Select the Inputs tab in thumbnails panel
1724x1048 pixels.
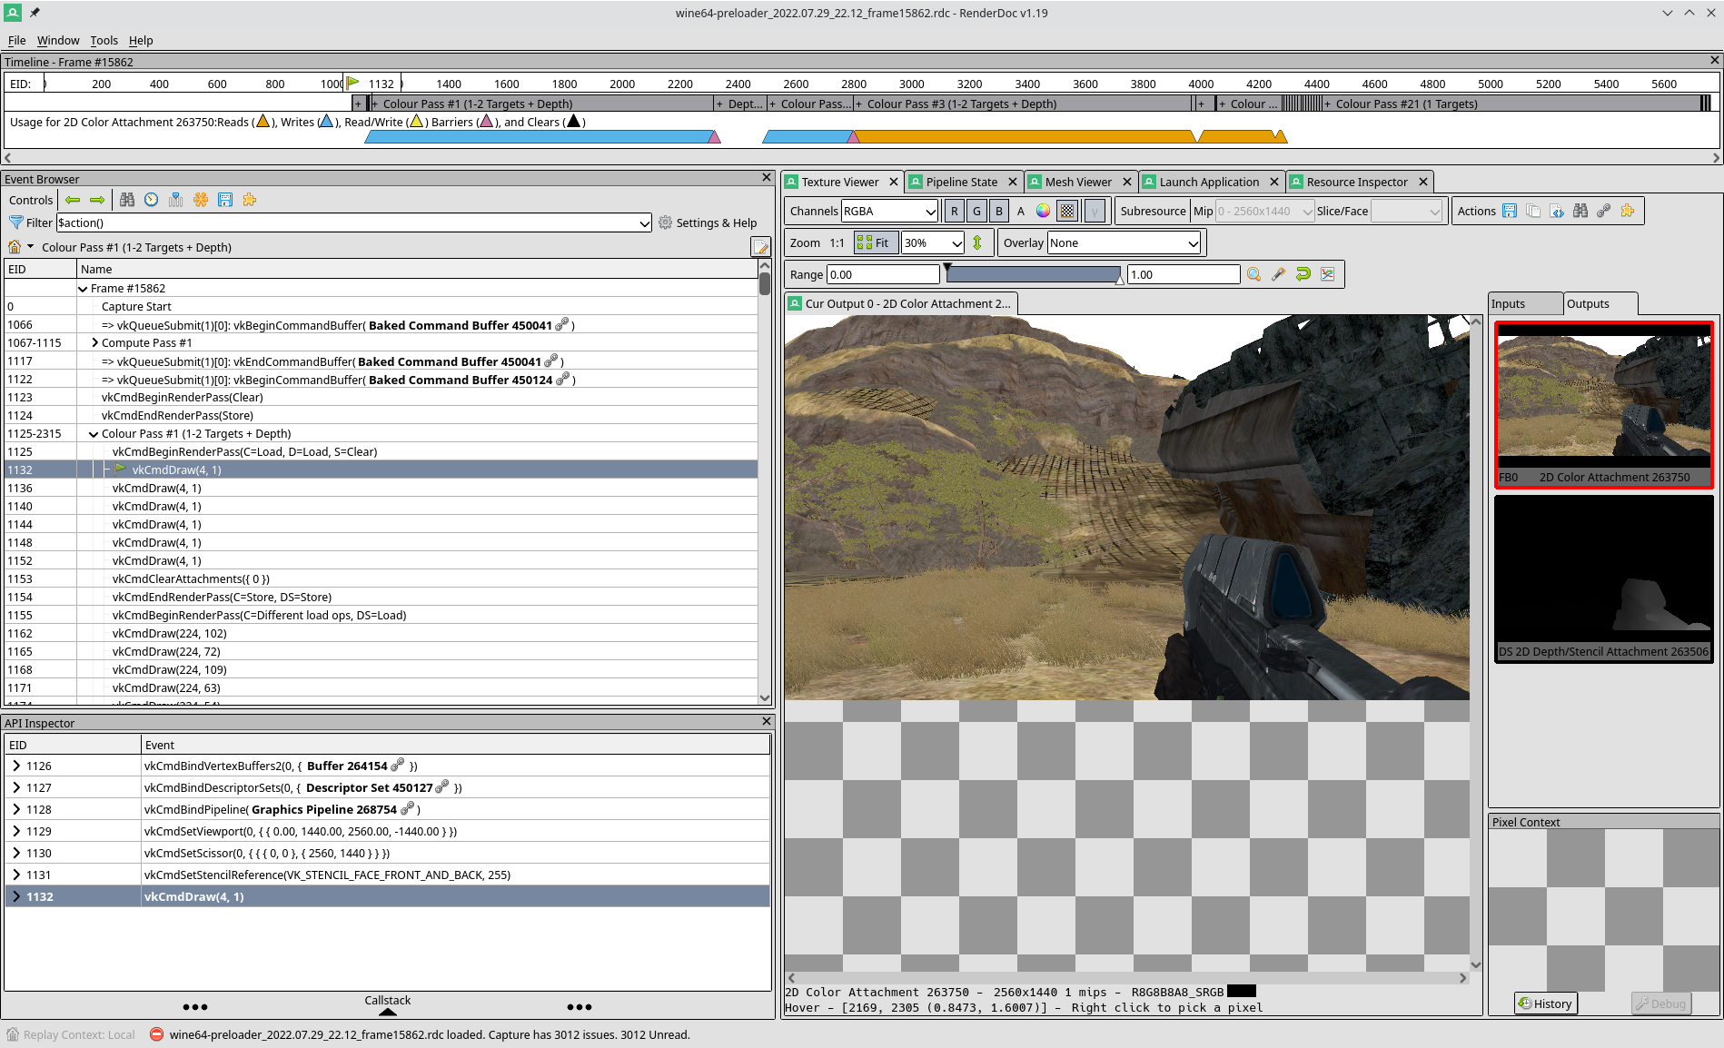point(1524,303)
